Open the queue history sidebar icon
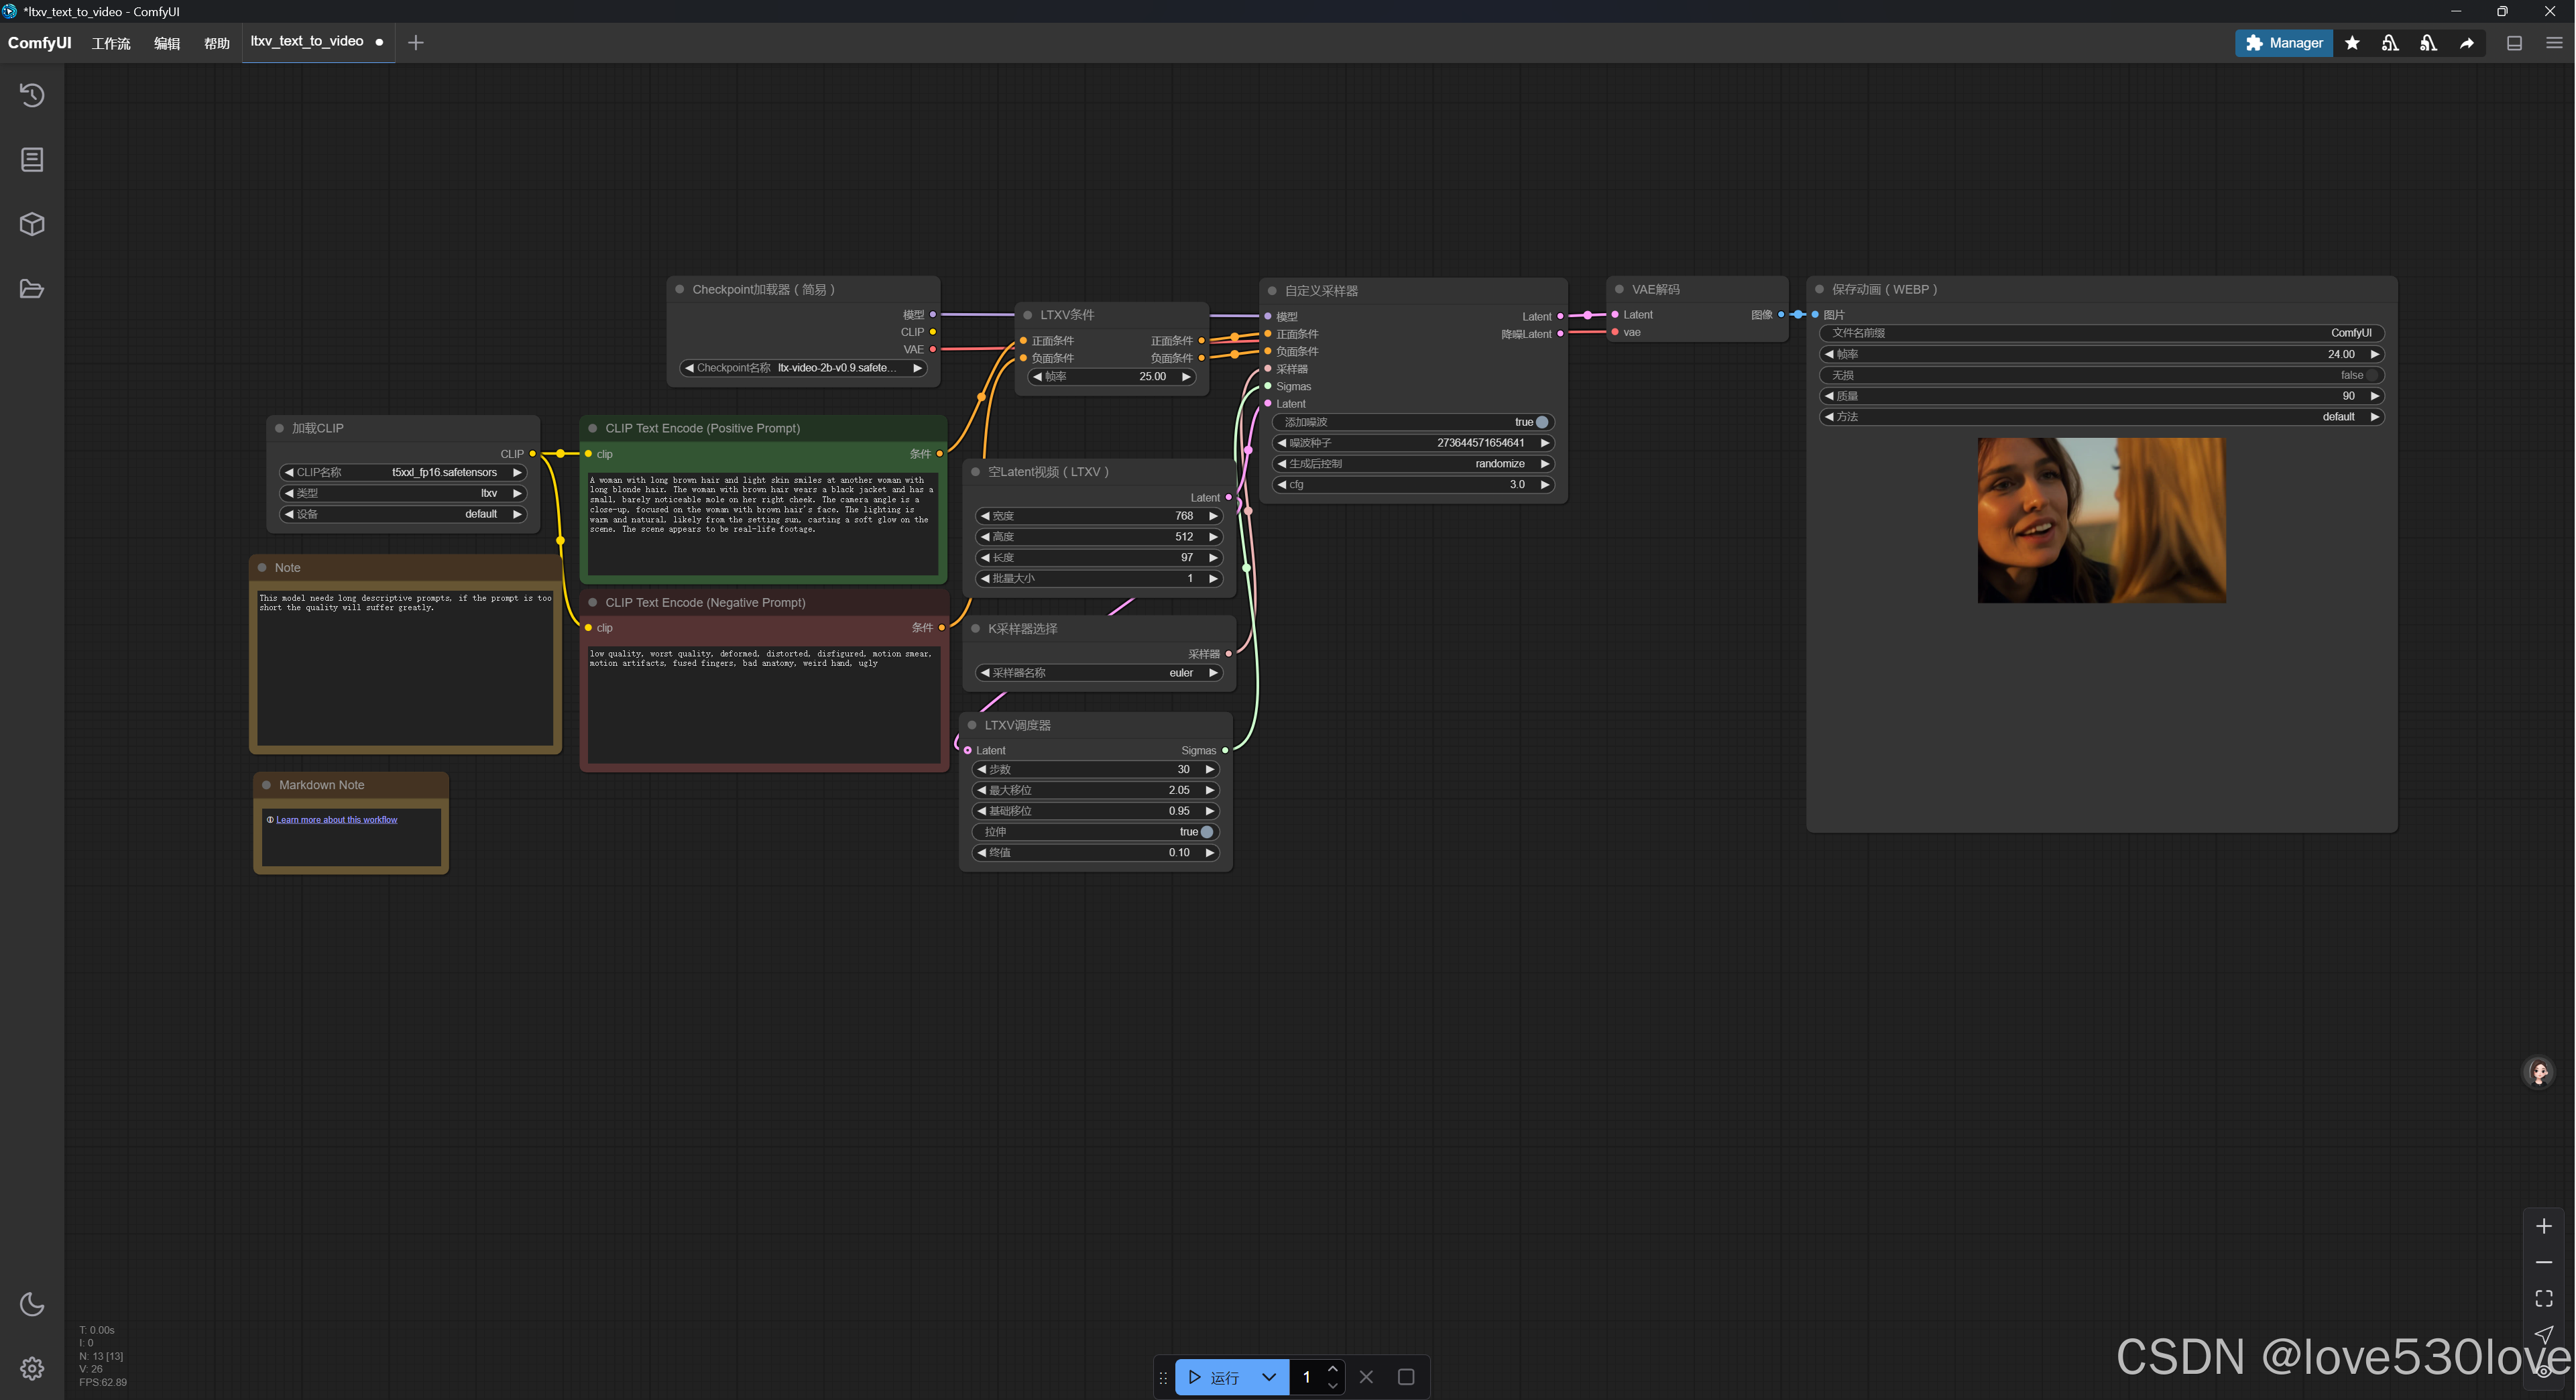The height and width of the screenshot is (1400, 2576). pyautogui.click(x=32, y=95)
